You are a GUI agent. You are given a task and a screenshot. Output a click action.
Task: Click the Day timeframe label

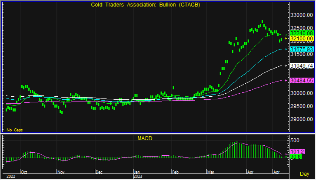(304, 174)
